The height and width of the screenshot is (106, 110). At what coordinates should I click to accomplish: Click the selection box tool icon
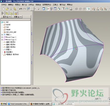[x=32, y=9]
